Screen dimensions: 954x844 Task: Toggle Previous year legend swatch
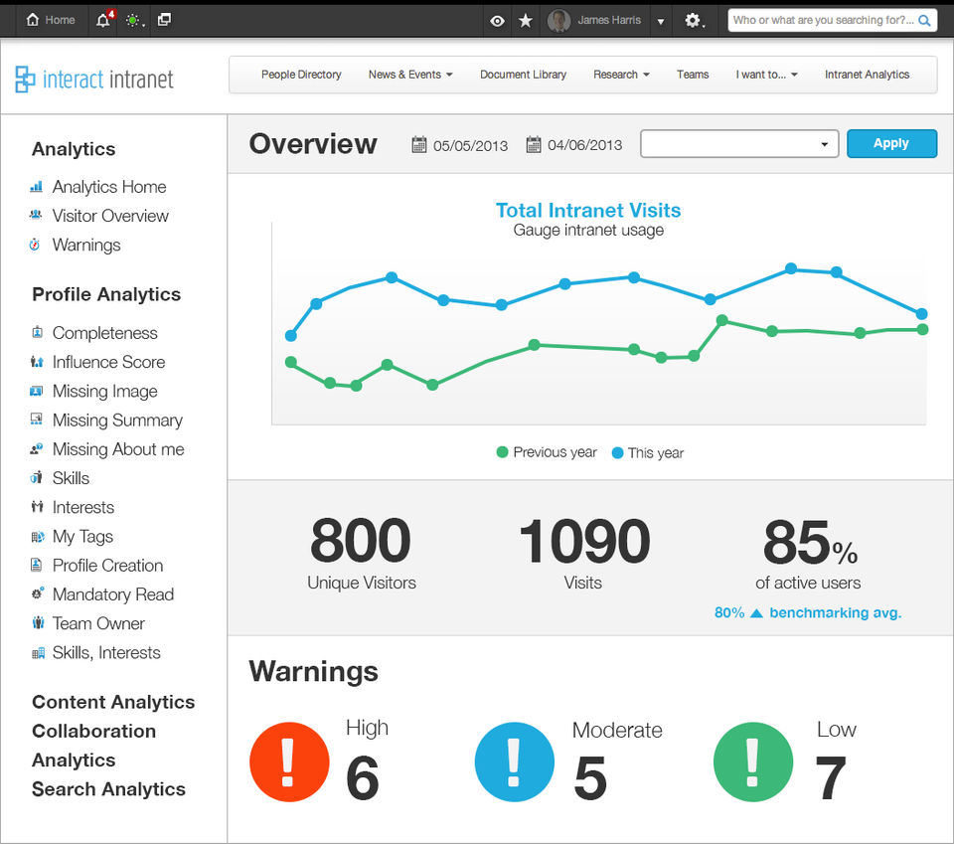pos(502,452)
